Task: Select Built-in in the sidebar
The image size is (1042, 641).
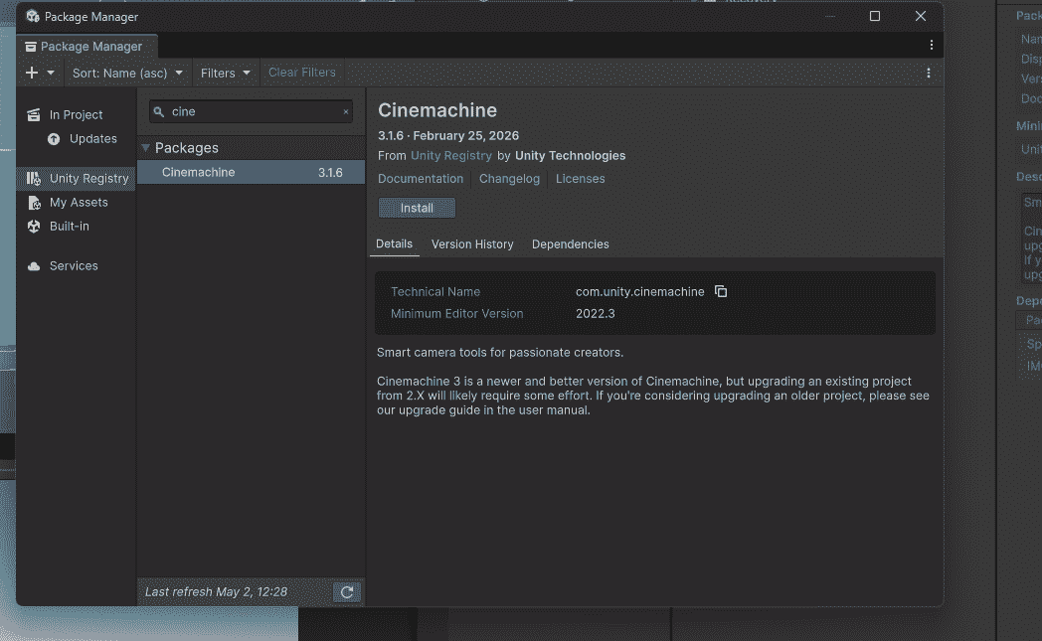Action: 76,226
